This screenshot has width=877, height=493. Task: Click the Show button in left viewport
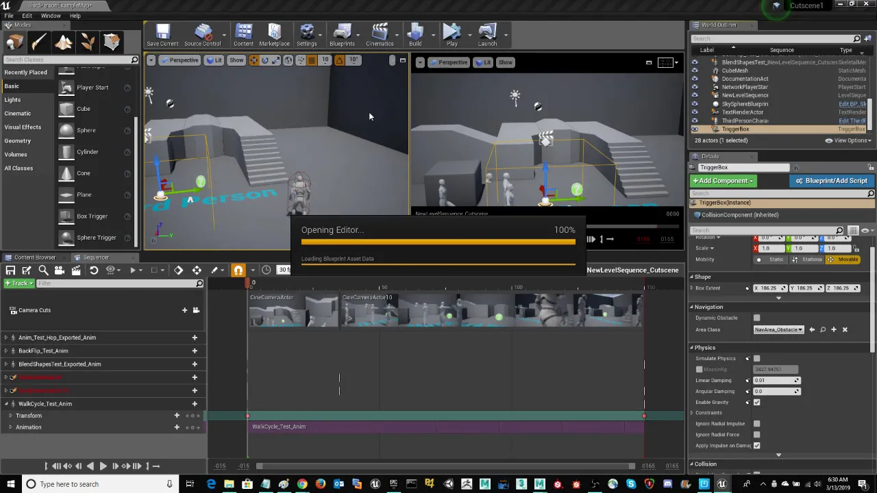point(236,60)
